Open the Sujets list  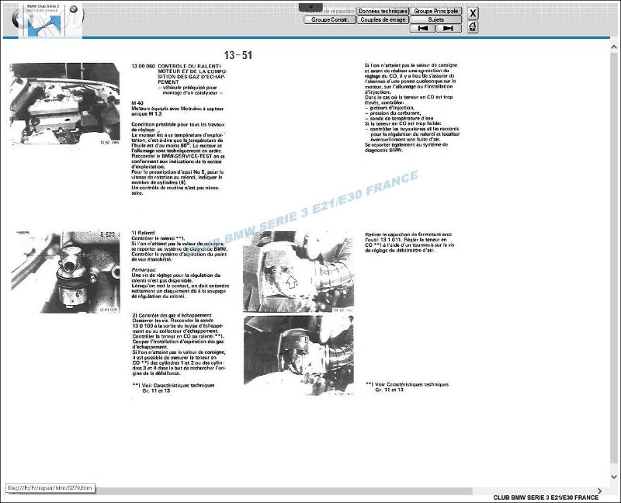[435, 20]
